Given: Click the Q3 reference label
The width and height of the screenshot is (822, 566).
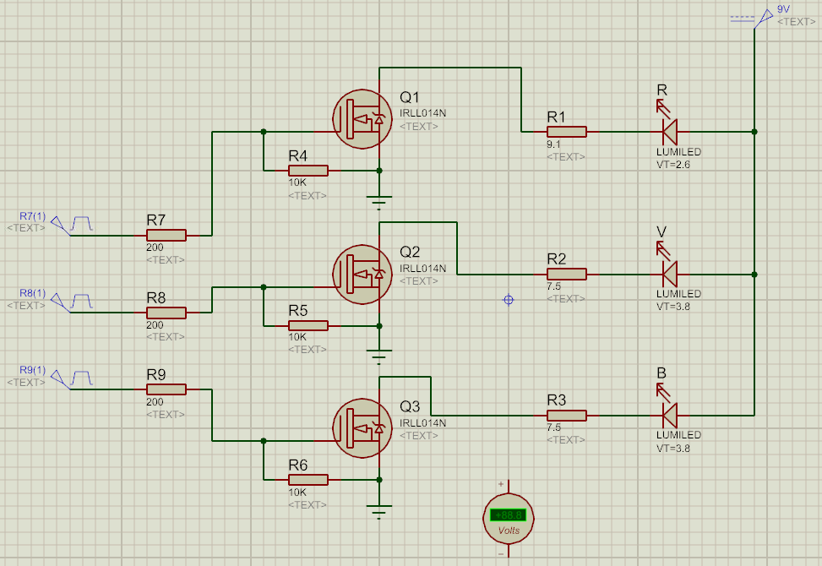Looking at the screenshot, I should (410, 406).
